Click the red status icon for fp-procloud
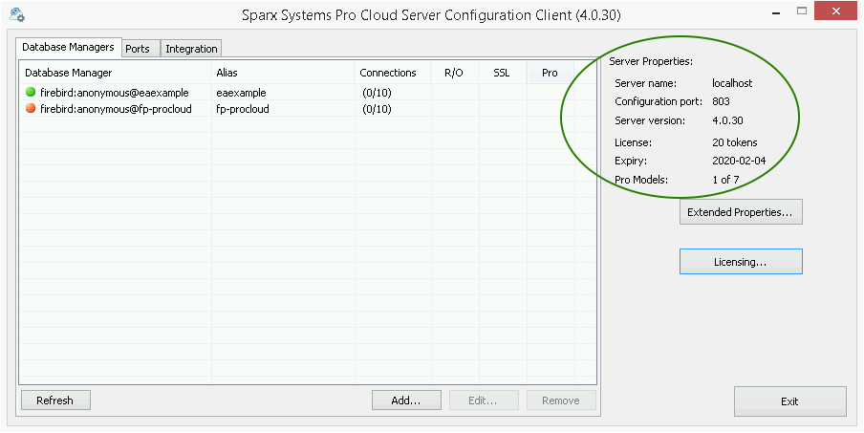Image resolution: width=864 pixels, height=433 pixels. [x=31, y=109]
